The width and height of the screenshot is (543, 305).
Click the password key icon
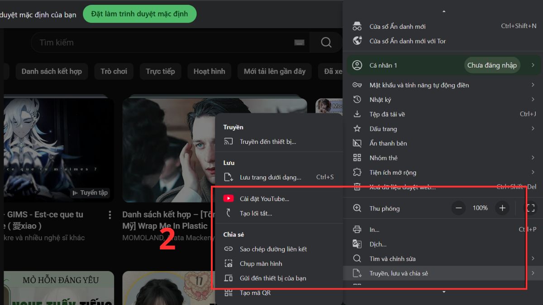(x=357, y=85)
